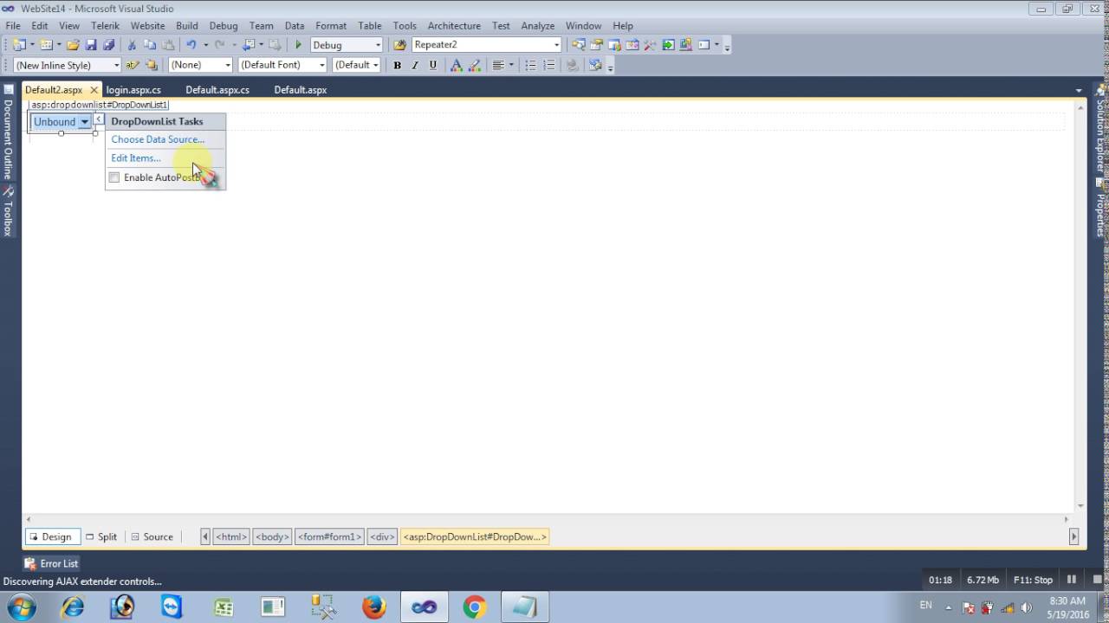Click the volume speaker tray icon
The width and height of the screenshot is (1109, 623).
click(x=1027, y=607)
